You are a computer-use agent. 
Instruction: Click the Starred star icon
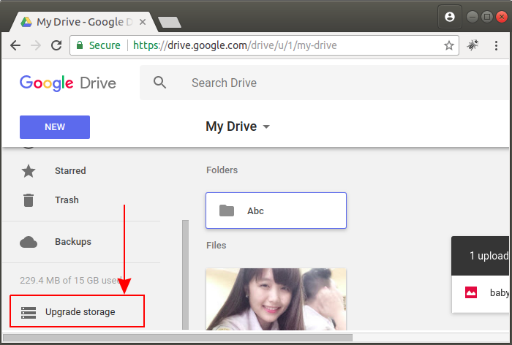[x=29, y=171]
